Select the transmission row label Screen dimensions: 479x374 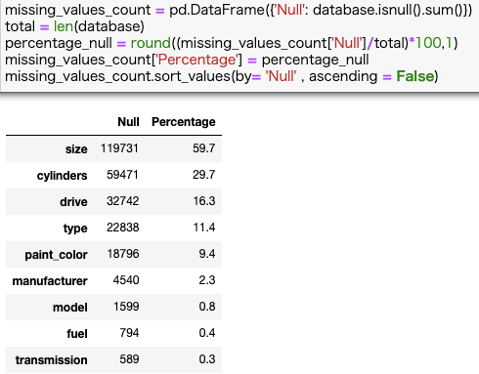(x=51, y=360)
